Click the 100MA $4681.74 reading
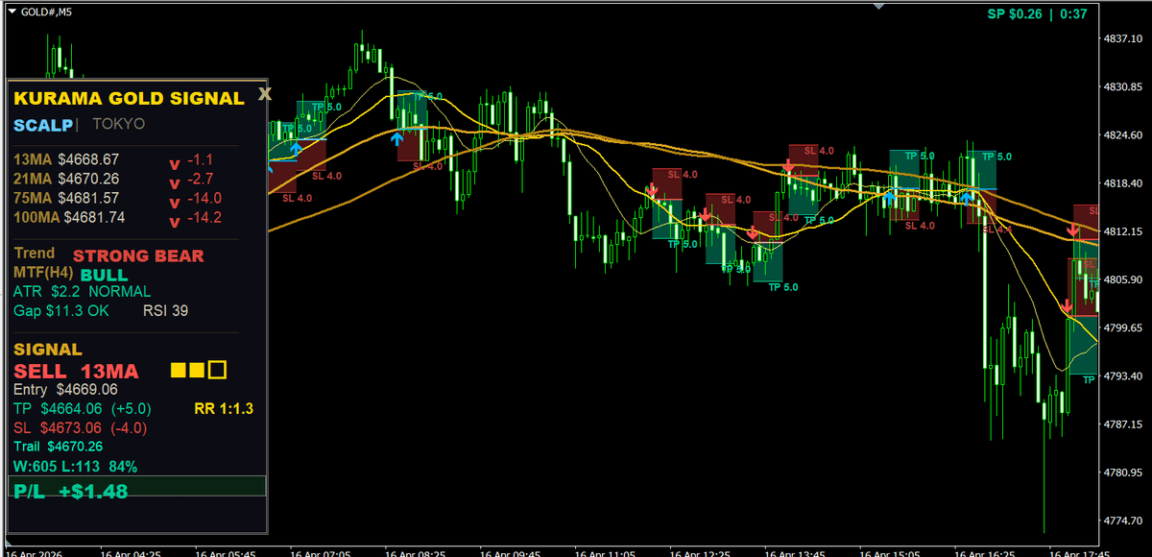 pos(69,218)
